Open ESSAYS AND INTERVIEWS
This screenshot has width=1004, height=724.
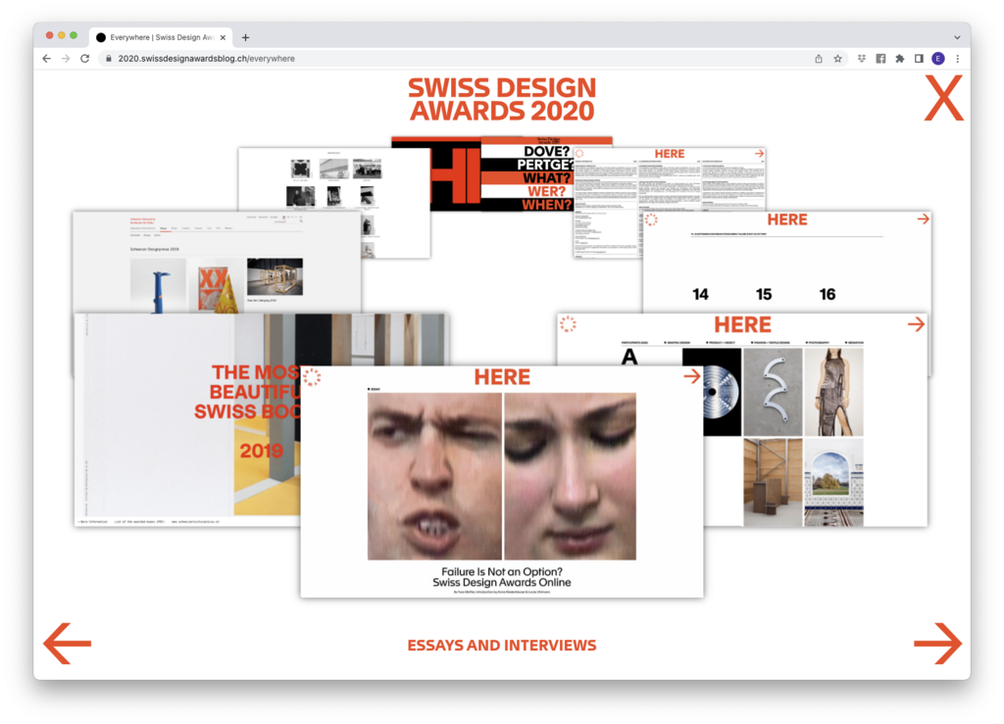click(x=502, y=646)
